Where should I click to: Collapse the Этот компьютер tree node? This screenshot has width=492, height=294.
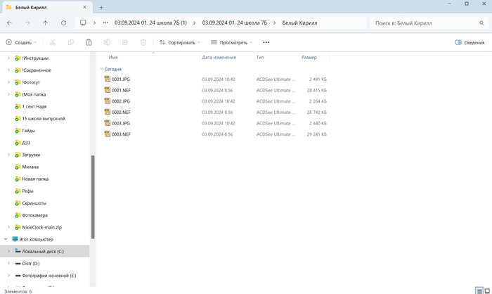(x=6, y=239)
